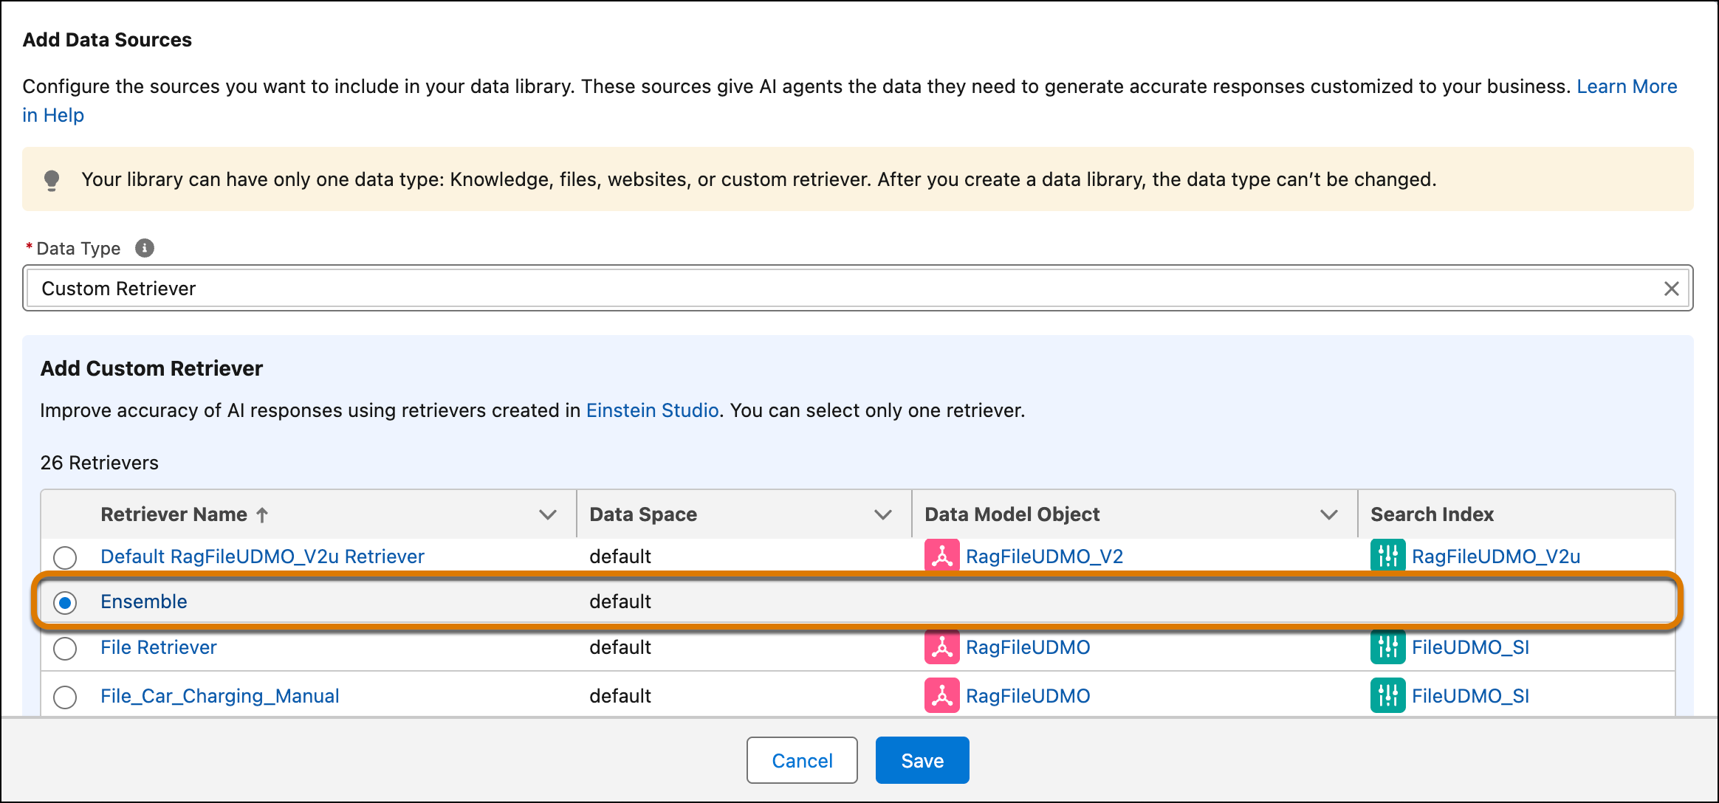Image resolution: width=1719 pixels, height=803 pixels.
Task: Clear the Custom Retriever data type selection
Action: tap(1671, 289)
